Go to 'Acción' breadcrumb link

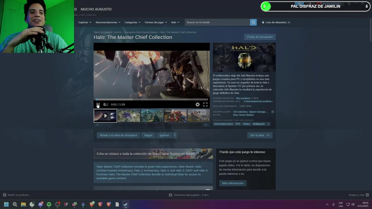pyautogui.click(x=118, y=32)
